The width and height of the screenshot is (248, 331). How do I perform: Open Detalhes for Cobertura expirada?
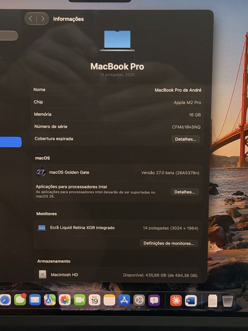(x=186, y=139)
